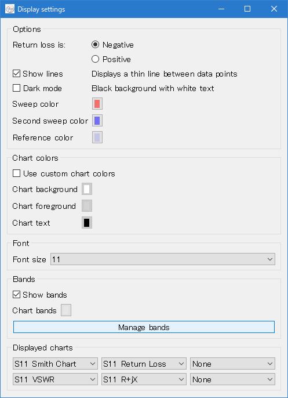
Task: Change the white Chart background color
Action: (x=87, y=189)
